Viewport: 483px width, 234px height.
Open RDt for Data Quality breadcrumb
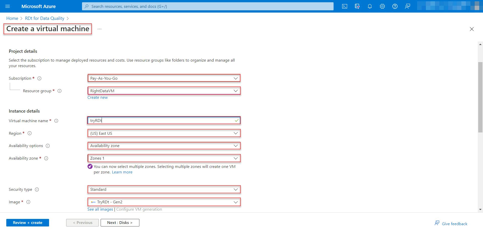coord(45,18)
